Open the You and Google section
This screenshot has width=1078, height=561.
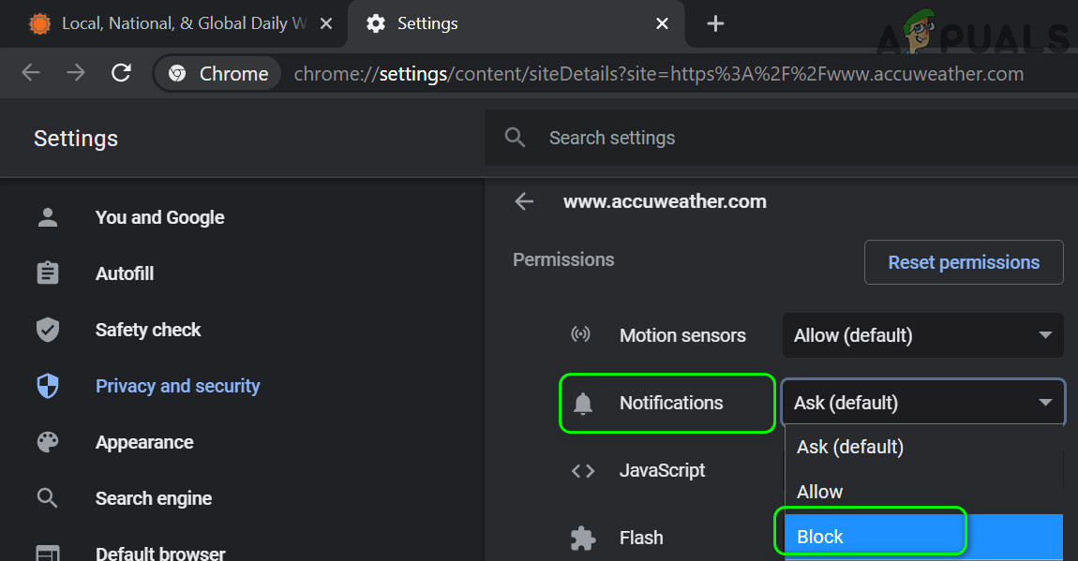(x=159, y=217)
